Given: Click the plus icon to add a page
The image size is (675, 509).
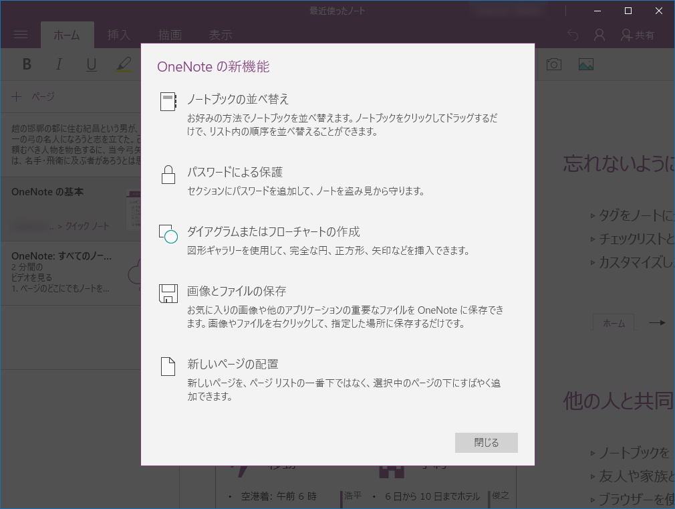Looking at the screenshot, I should (17, 96).
